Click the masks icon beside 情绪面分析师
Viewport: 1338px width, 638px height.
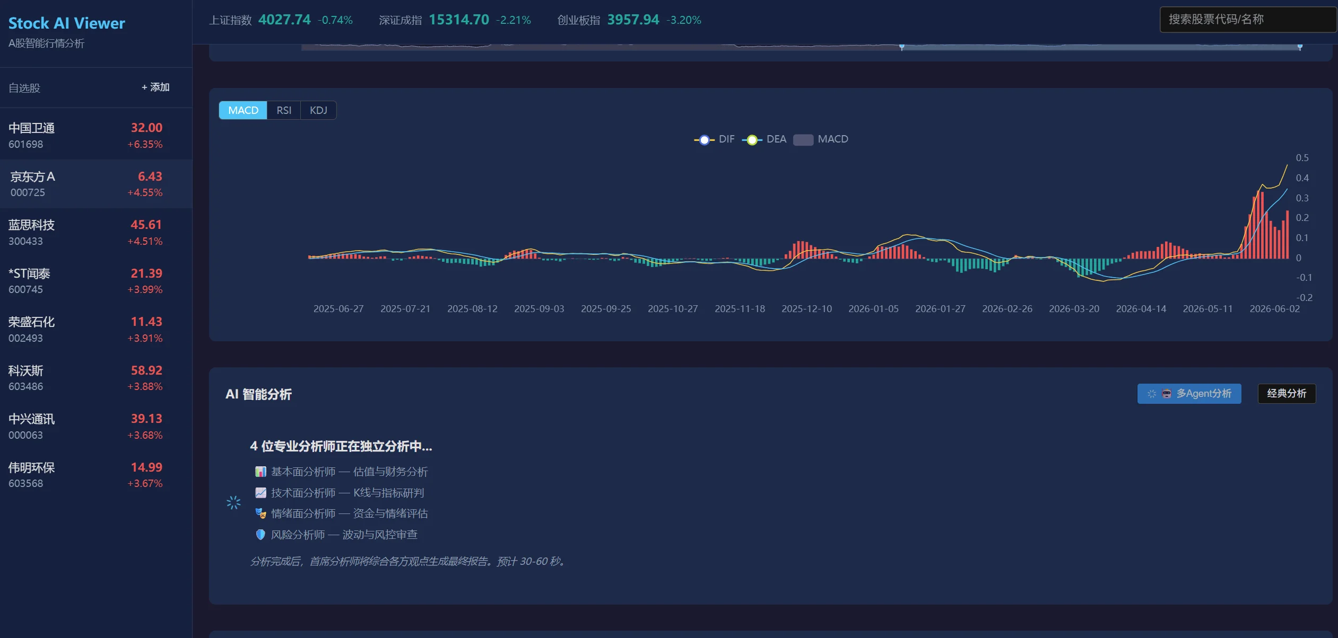click(260, 513)
